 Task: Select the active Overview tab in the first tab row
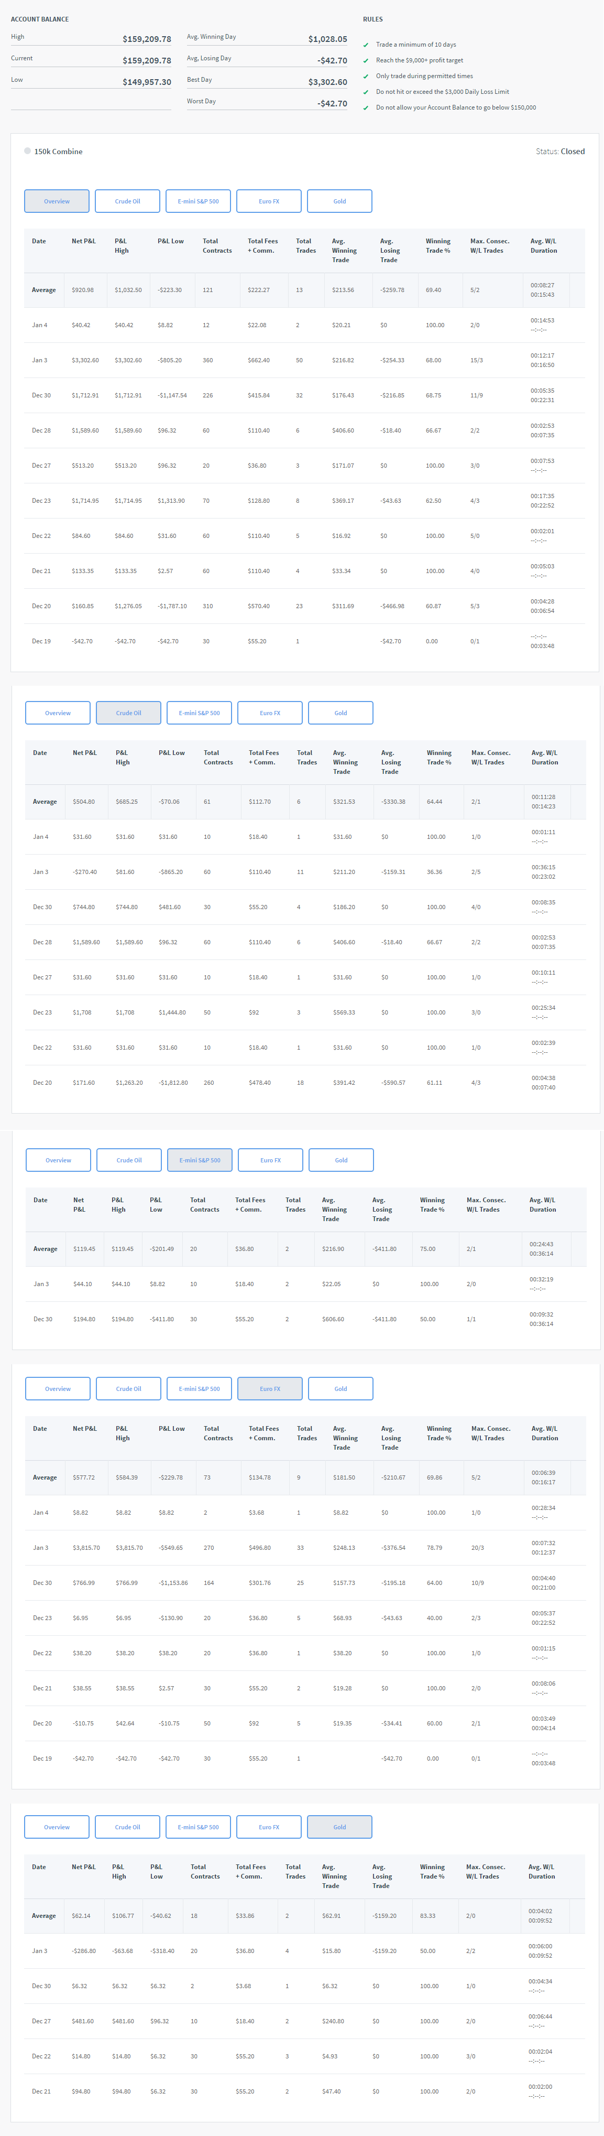tap(57, 201)
